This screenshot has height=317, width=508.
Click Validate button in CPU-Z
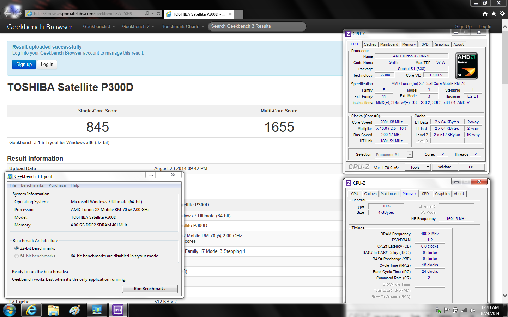445,167
